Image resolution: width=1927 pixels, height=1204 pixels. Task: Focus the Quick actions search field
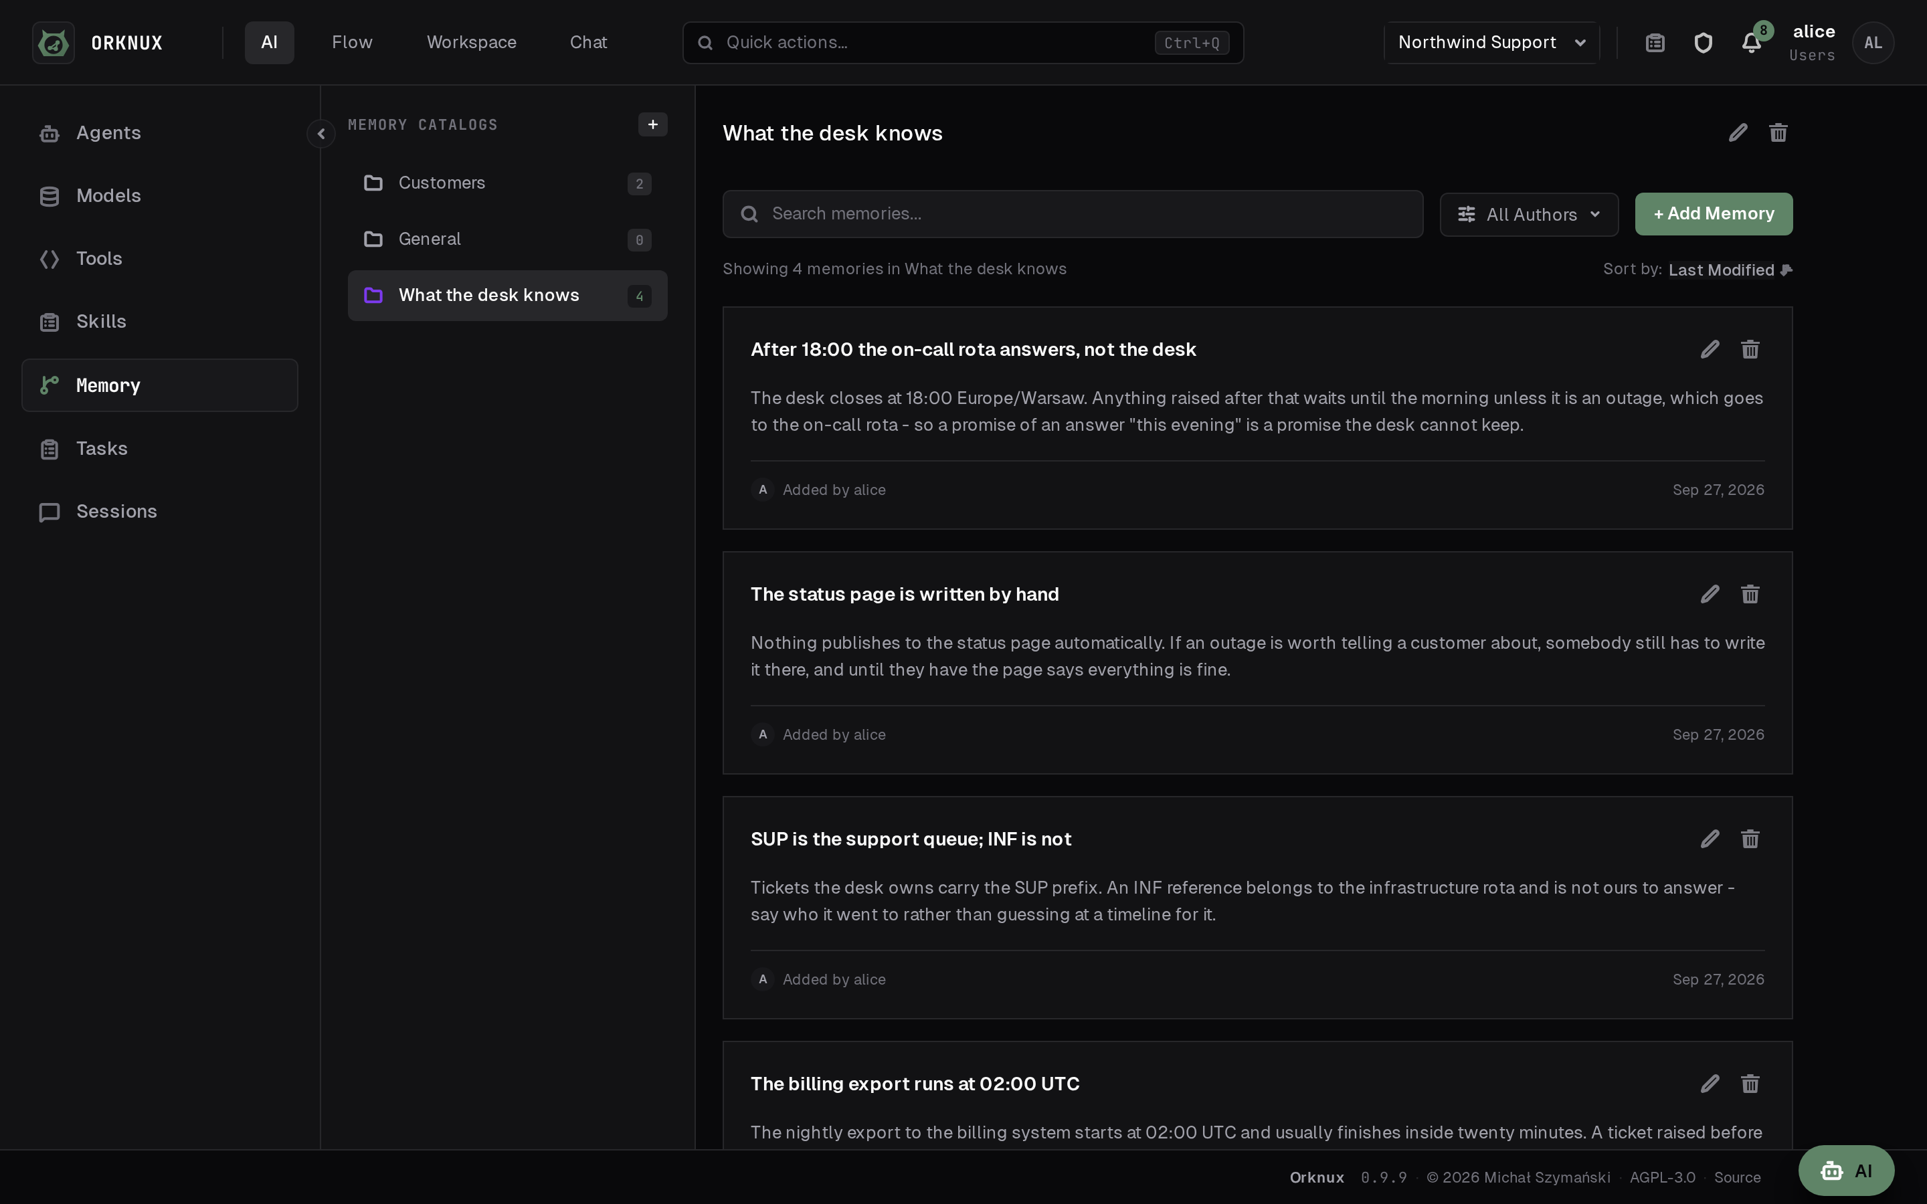[x=963, y=42]
